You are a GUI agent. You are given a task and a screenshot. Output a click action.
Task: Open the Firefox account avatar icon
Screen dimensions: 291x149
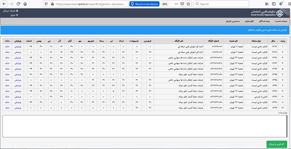pos(281,4)
